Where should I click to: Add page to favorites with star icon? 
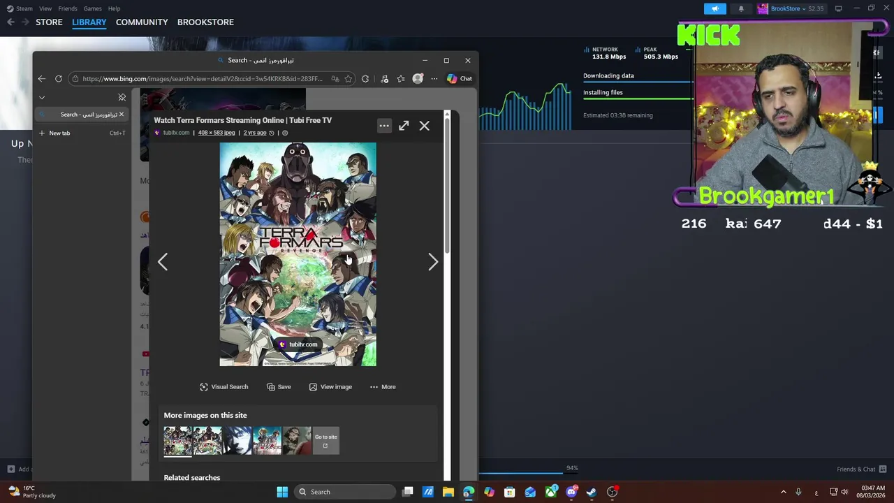(x=349, y=79)
